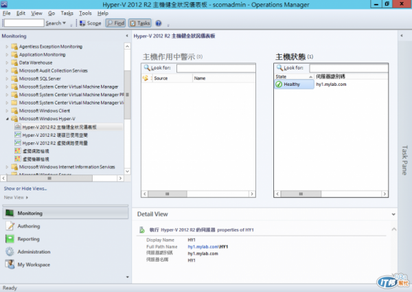Click hy1.mylab.com cell in host state
The height and width of the screenshot is (292, 412).
(331, 85)
